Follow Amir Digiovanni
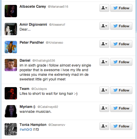 tap(121, 26)
